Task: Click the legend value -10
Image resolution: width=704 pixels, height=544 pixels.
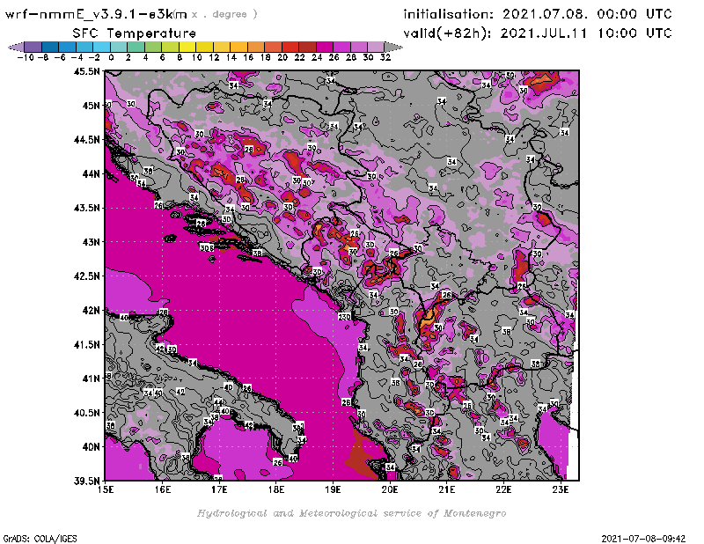Action: 26,57
